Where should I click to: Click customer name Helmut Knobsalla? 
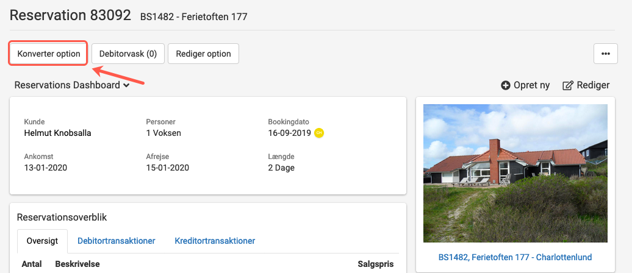pos(57,133)
